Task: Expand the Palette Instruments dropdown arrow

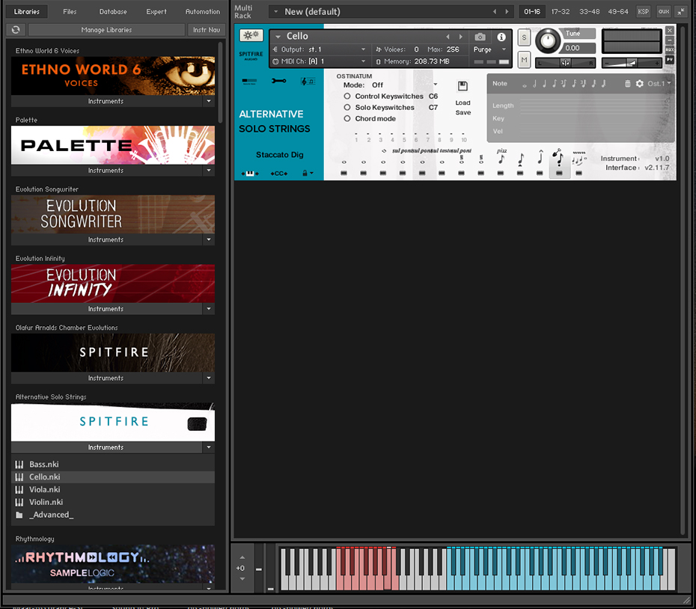Action: 209,171
